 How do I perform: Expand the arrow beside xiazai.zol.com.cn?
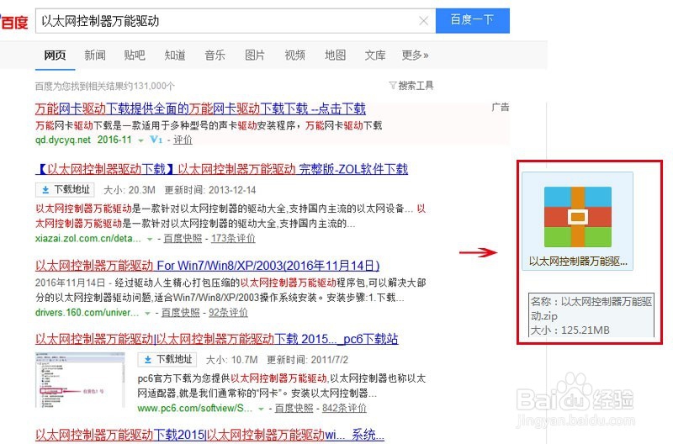coord(150,239)
